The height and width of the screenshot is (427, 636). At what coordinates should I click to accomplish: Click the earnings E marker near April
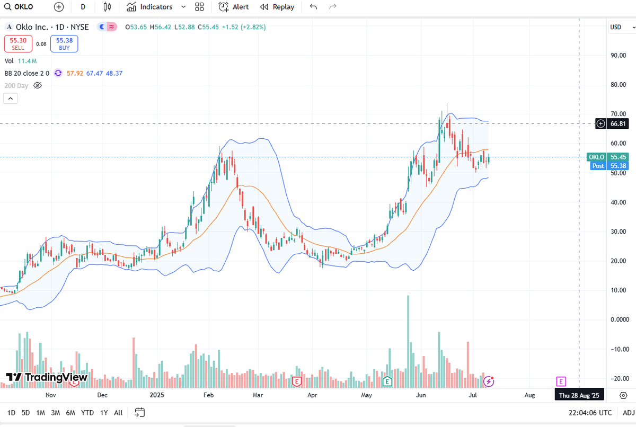coord(297,381)
